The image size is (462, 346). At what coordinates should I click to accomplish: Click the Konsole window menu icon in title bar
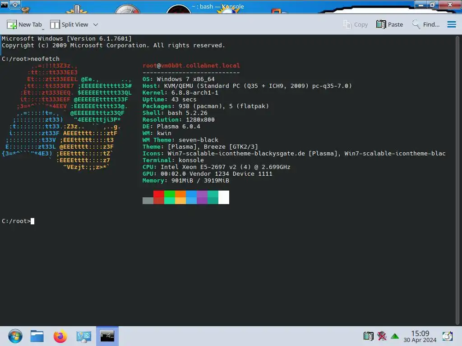pyautogui.click(x=4, y=4)
